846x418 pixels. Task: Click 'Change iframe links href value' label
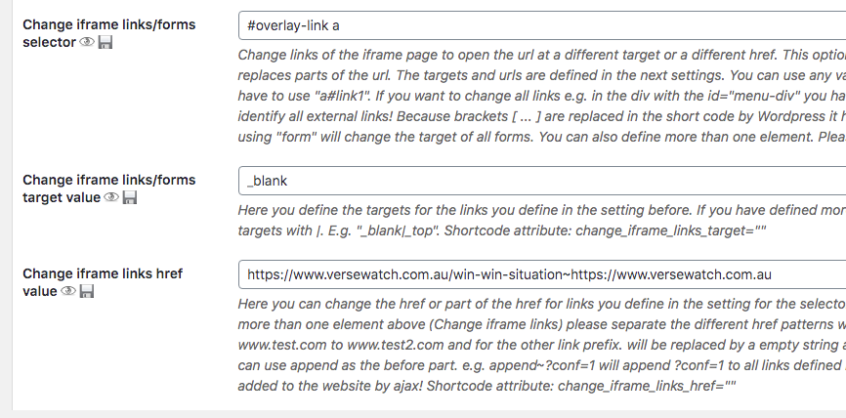pos(103,282)
